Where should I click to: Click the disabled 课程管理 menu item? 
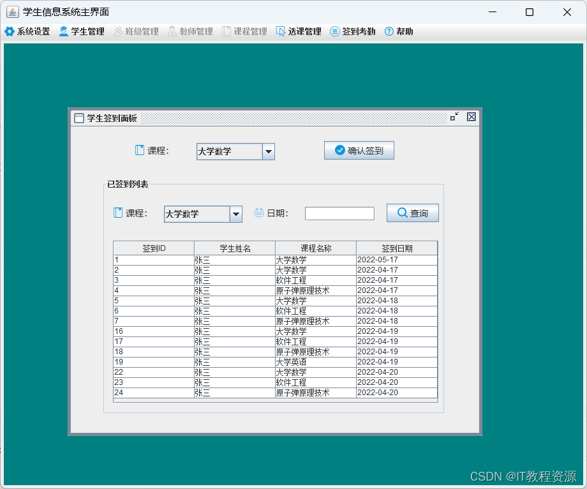244,31
